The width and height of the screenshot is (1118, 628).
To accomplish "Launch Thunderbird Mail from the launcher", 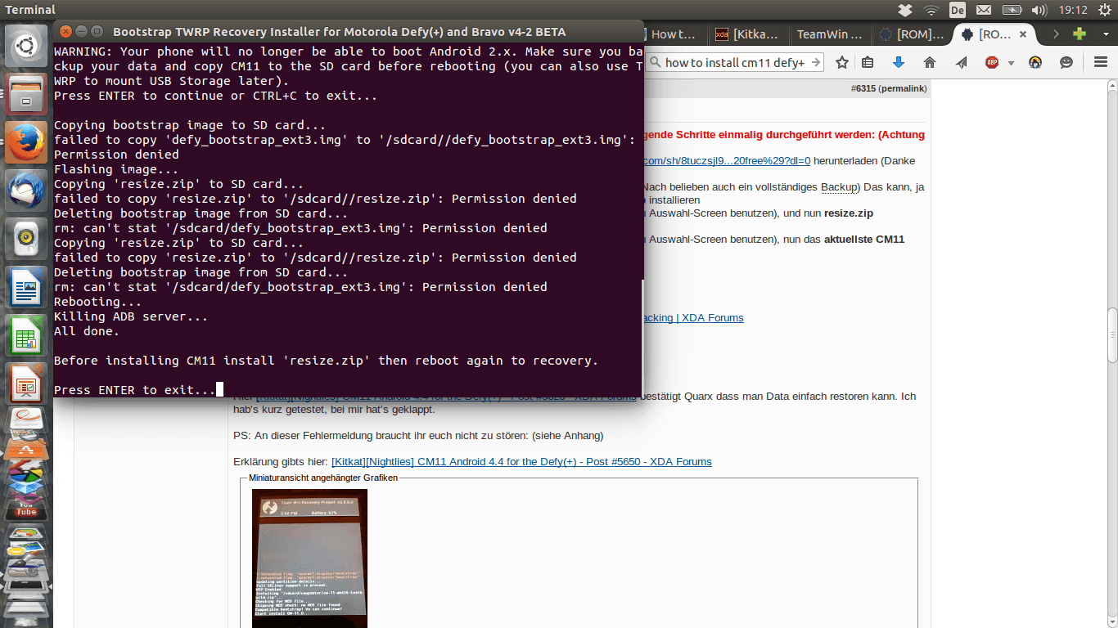I will 26,191.
